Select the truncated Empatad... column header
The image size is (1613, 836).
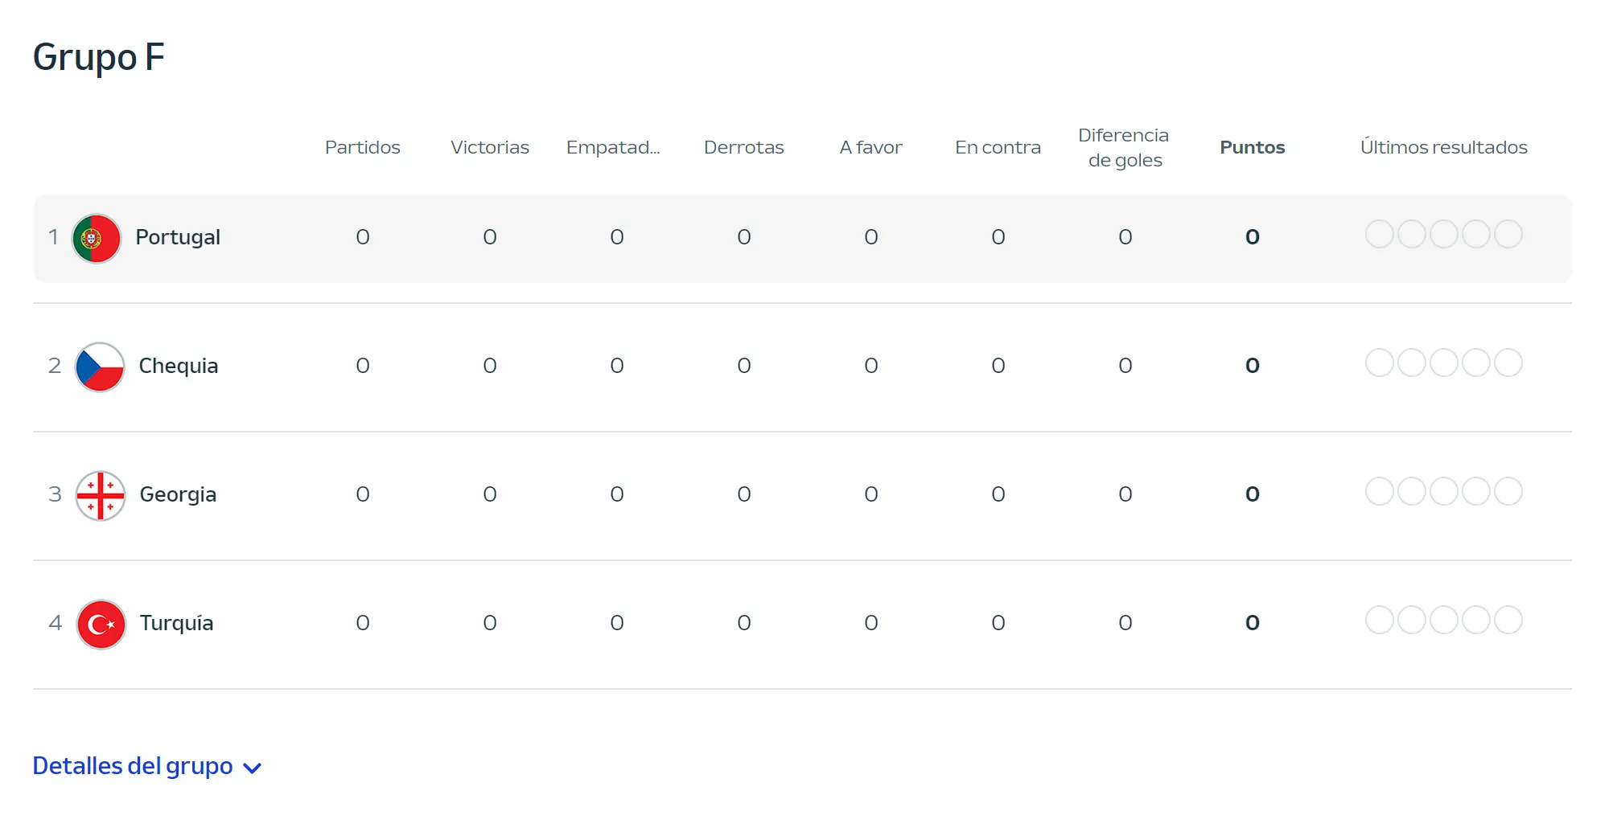(613, 147)
